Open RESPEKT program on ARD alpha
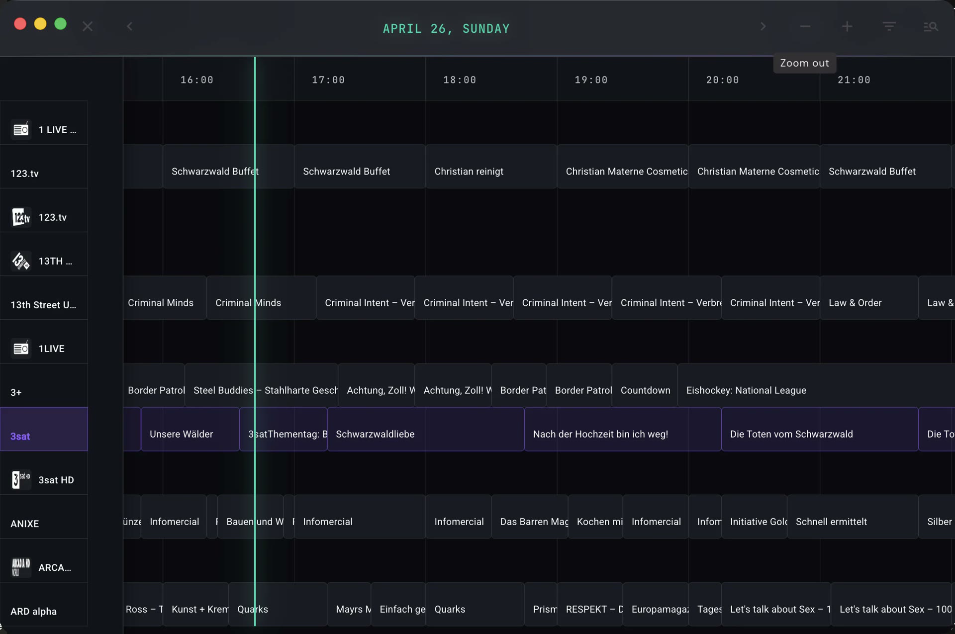955x634 pixels. click(590, 604)
